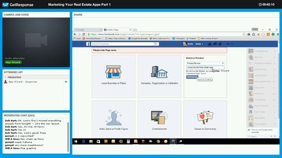This screenshot has width=282, height=158.
Task: Open Microsoft Edge from the taskbar
Action: [x=83, y=141]
